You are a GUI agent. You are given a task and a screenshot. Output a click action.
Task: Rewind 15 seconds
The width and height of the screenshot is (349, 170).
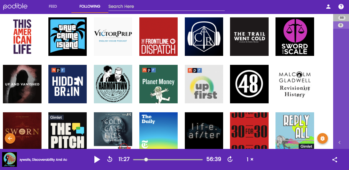point(110,159)
